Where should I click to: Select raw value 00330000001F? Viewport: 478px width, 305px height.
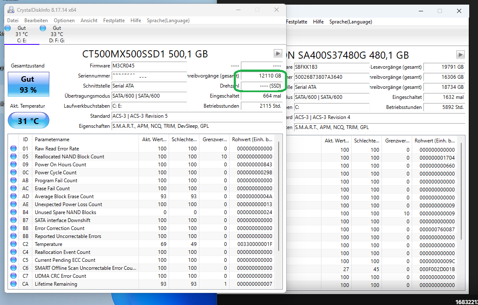click(x=255, y=244)
